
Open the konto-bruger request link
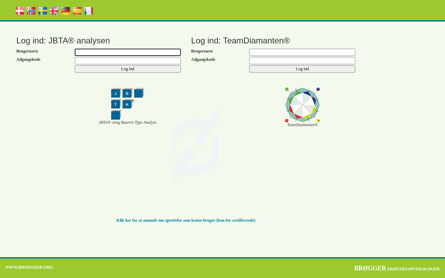click(186, 220)
